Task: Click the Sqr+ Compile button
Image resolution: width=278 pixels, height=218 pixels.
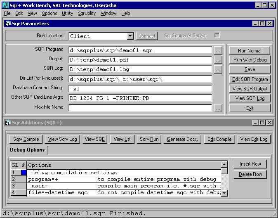Action: point(26,139)
